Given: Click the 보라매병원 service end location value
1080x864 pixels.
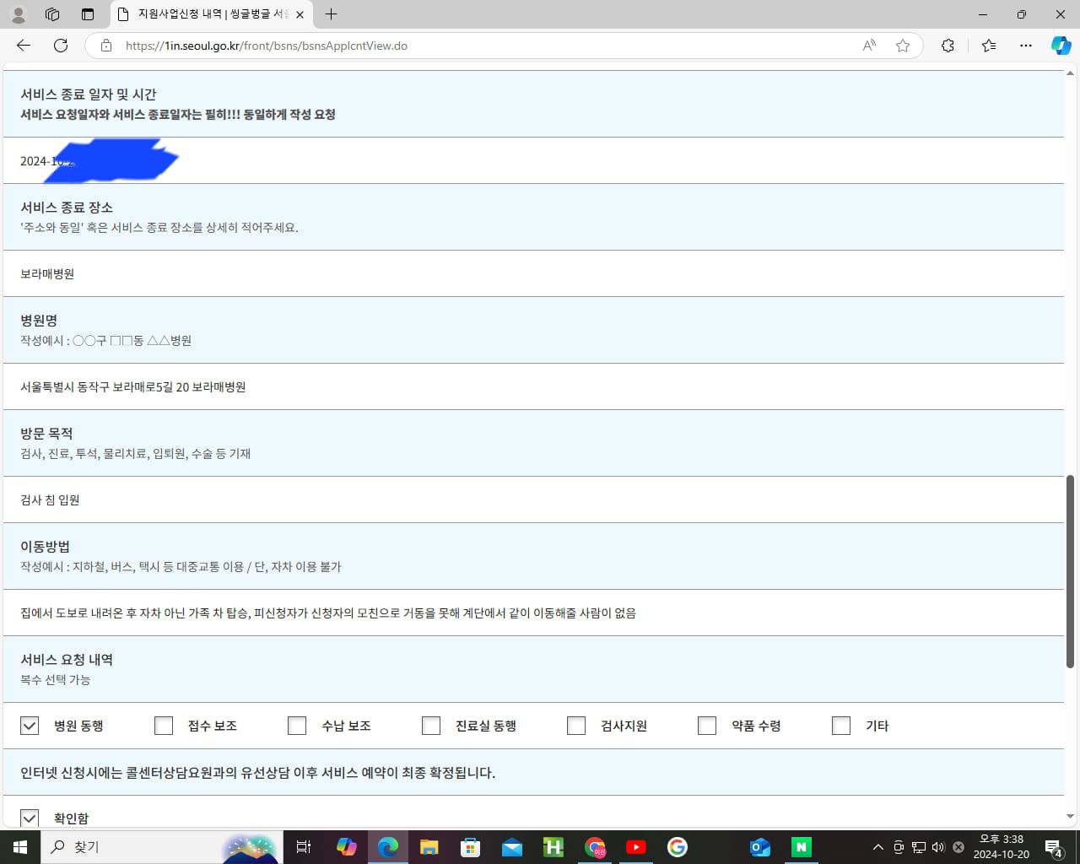Looking at the screenshot, I should 47,274.
